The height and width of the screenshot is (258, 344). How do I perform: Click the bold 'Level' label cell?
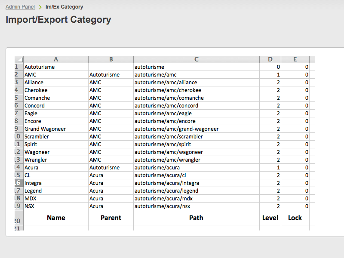point(270,218)
